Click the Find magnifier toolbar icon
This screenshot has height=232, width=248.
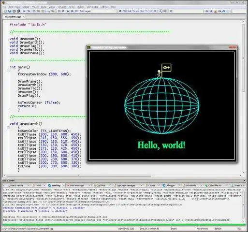point(48,11)
